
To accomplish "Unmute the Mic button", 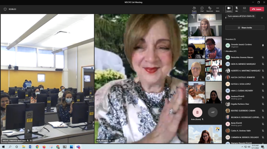I will 237,9.
